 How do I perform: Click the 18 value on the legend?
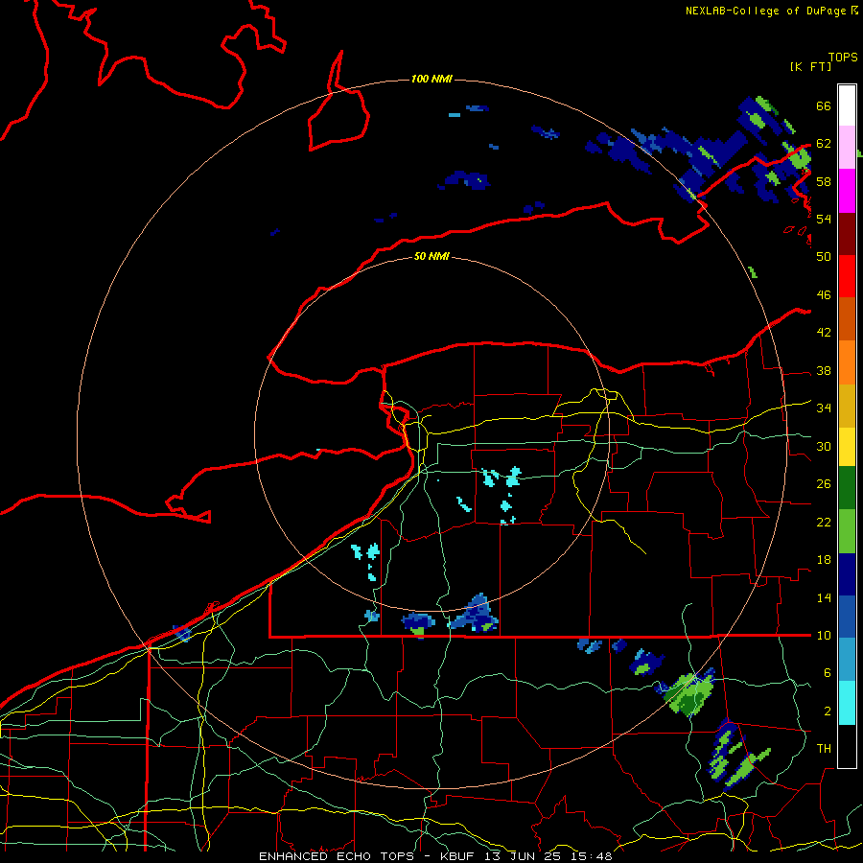824,560
